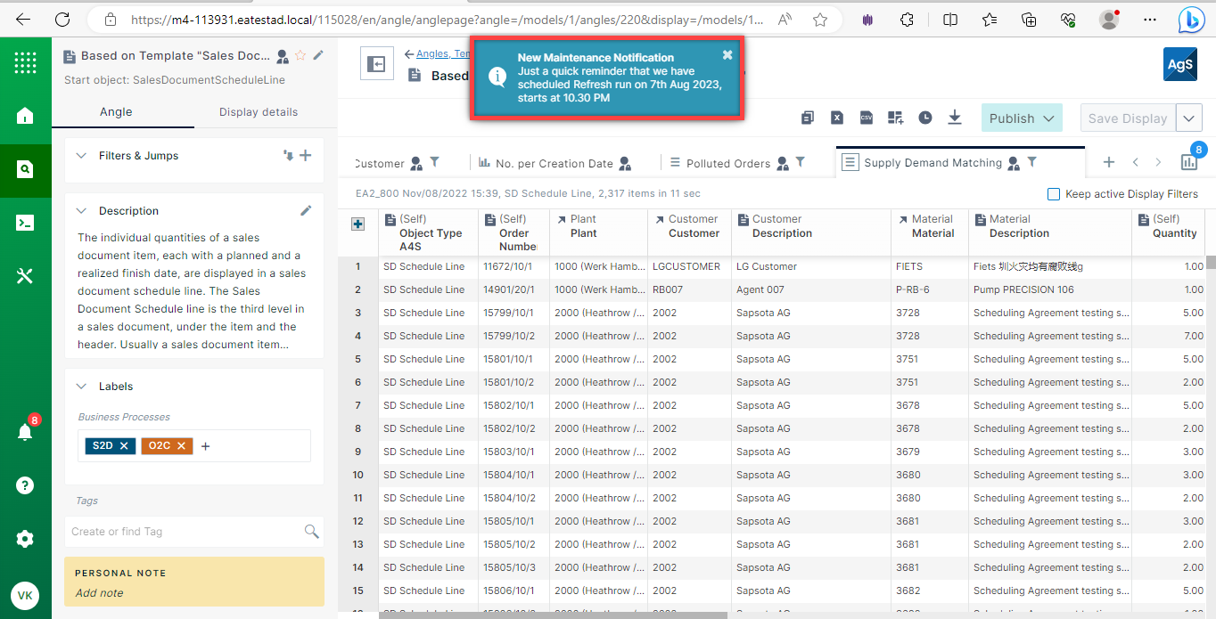
Task: Open settings gear in sidebar
Action: pos(25,539)
